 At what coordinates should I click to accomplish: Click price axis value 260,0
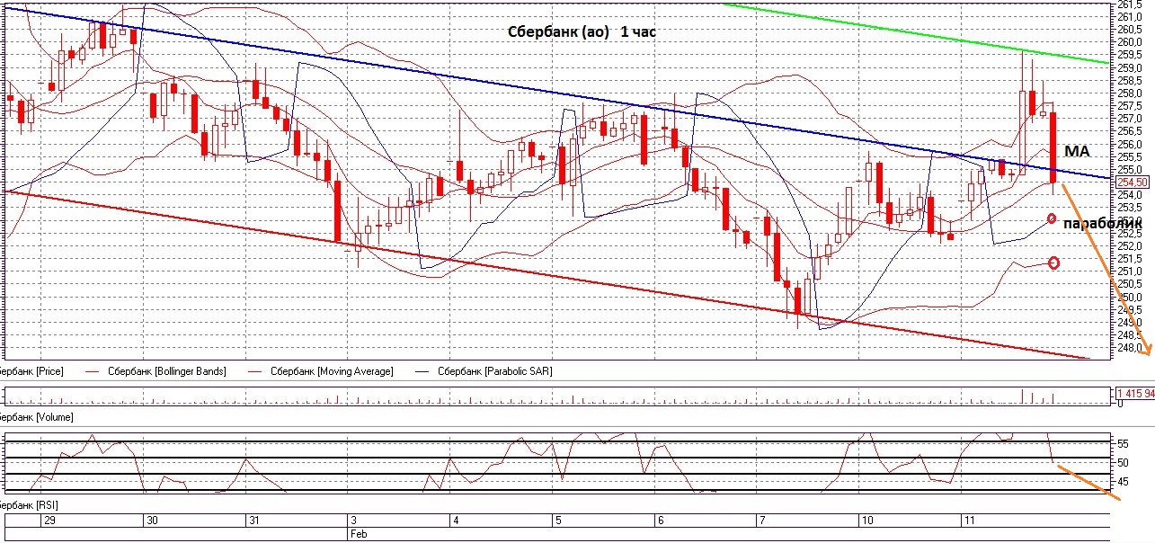(x=1131, y=41)
